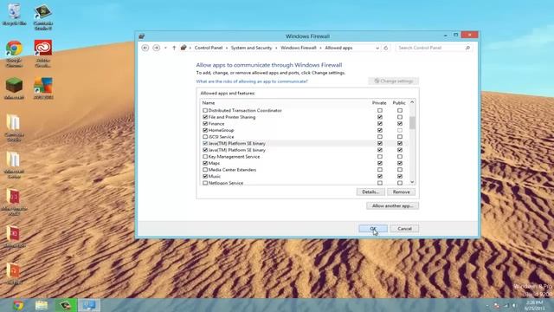Switch to Camtasia recorder taskbar icon
The width and height of the screenshot is (554, 312).
[x=66, y=305]
